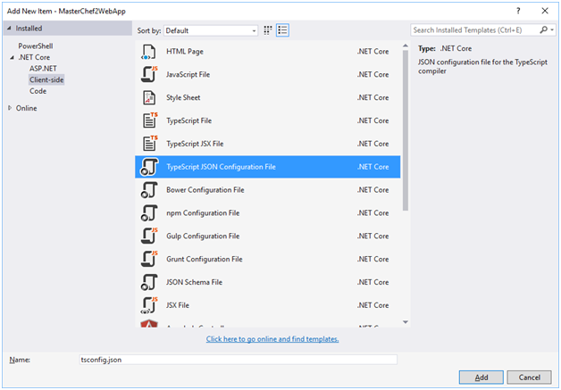
Task: Expand the Online tree node
Action: pyautogui.click(x=10, y=108)
